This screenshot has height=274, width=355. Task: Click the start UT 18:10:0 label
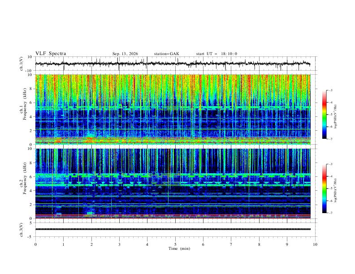216,54
